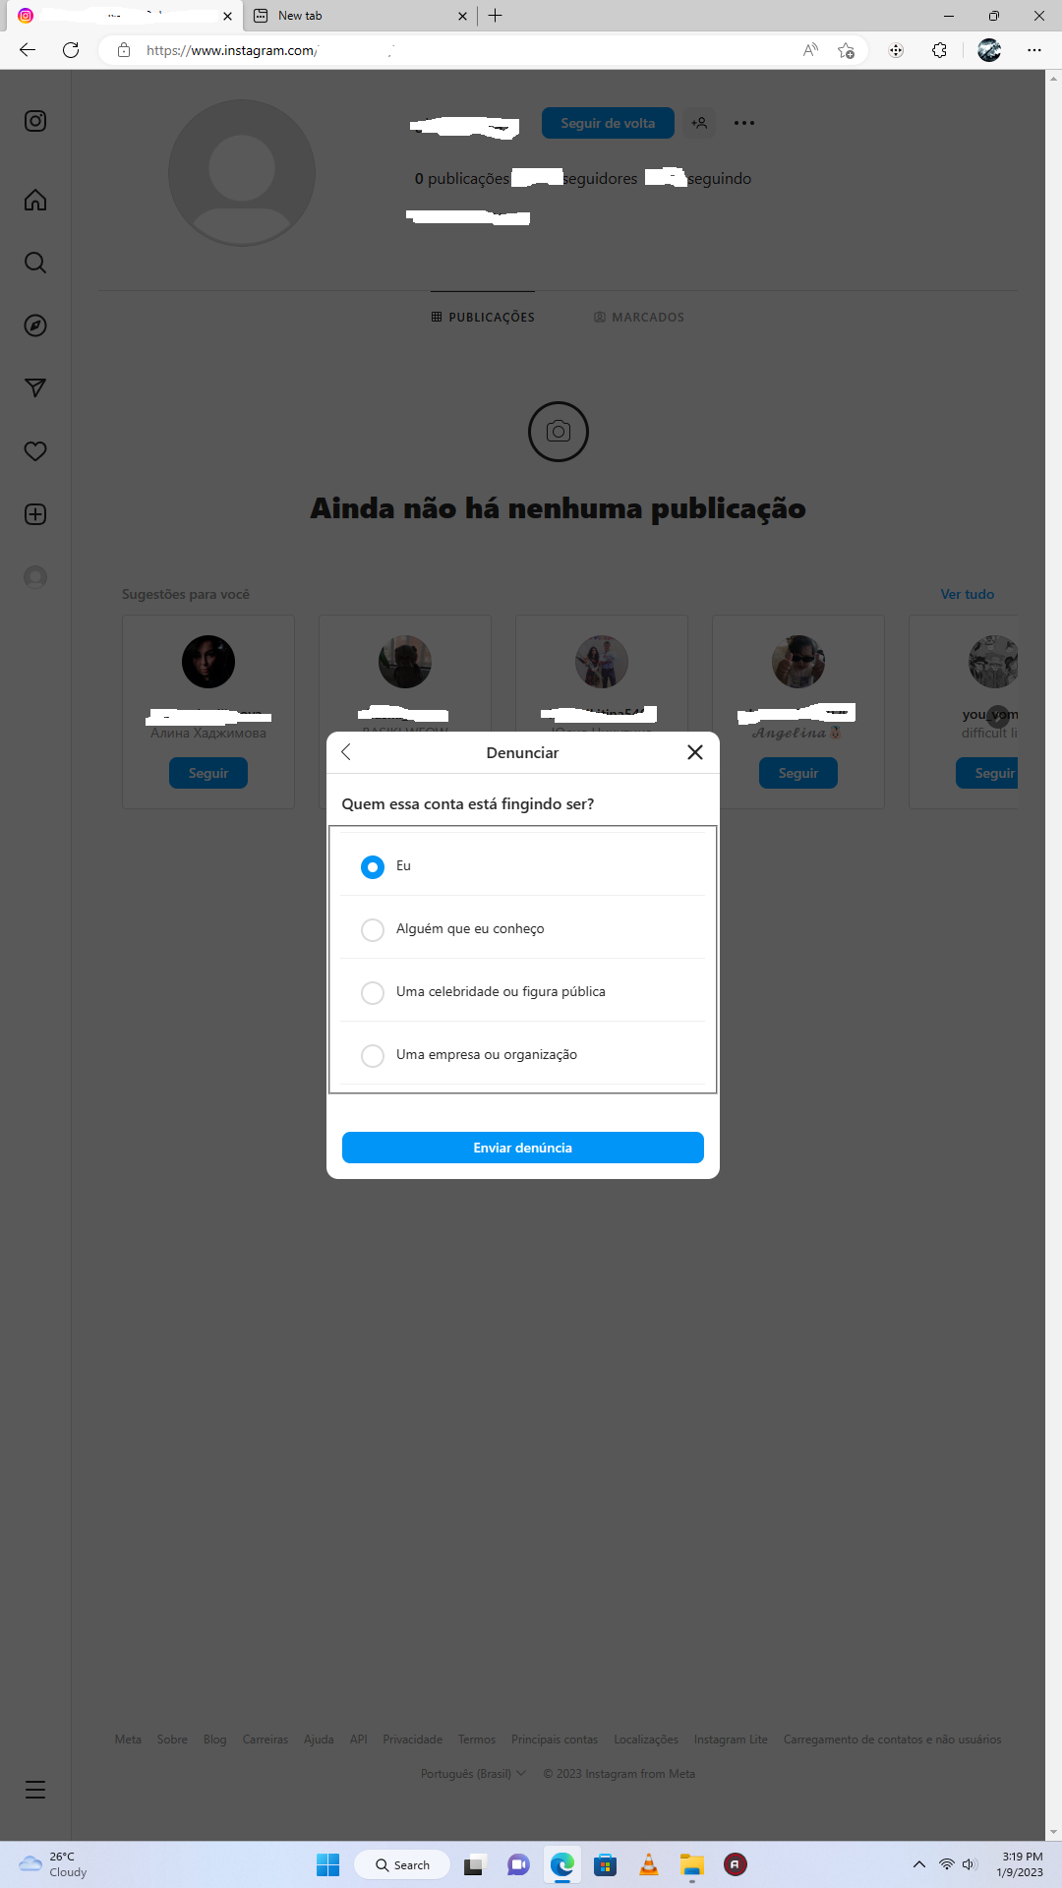
Task: Switch to the MARCADOS tab
Action: 639,318
